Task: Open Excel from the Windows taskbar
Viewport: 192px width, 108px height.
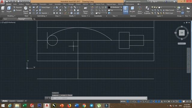Action: pyautogui.click(x=25, y=105)
